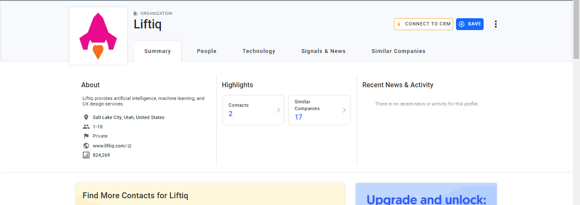Screen dimensions: 580x205
Task: Click the plus icon on Save
Action: pyautogui.click(x=462, y=24)
